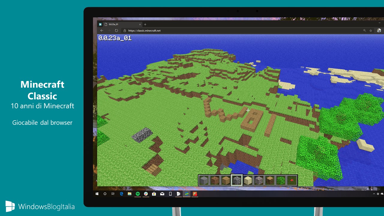Reload the Minecraft Classic page
This screenshot has height=216, width=384.
tap(116, 31)
